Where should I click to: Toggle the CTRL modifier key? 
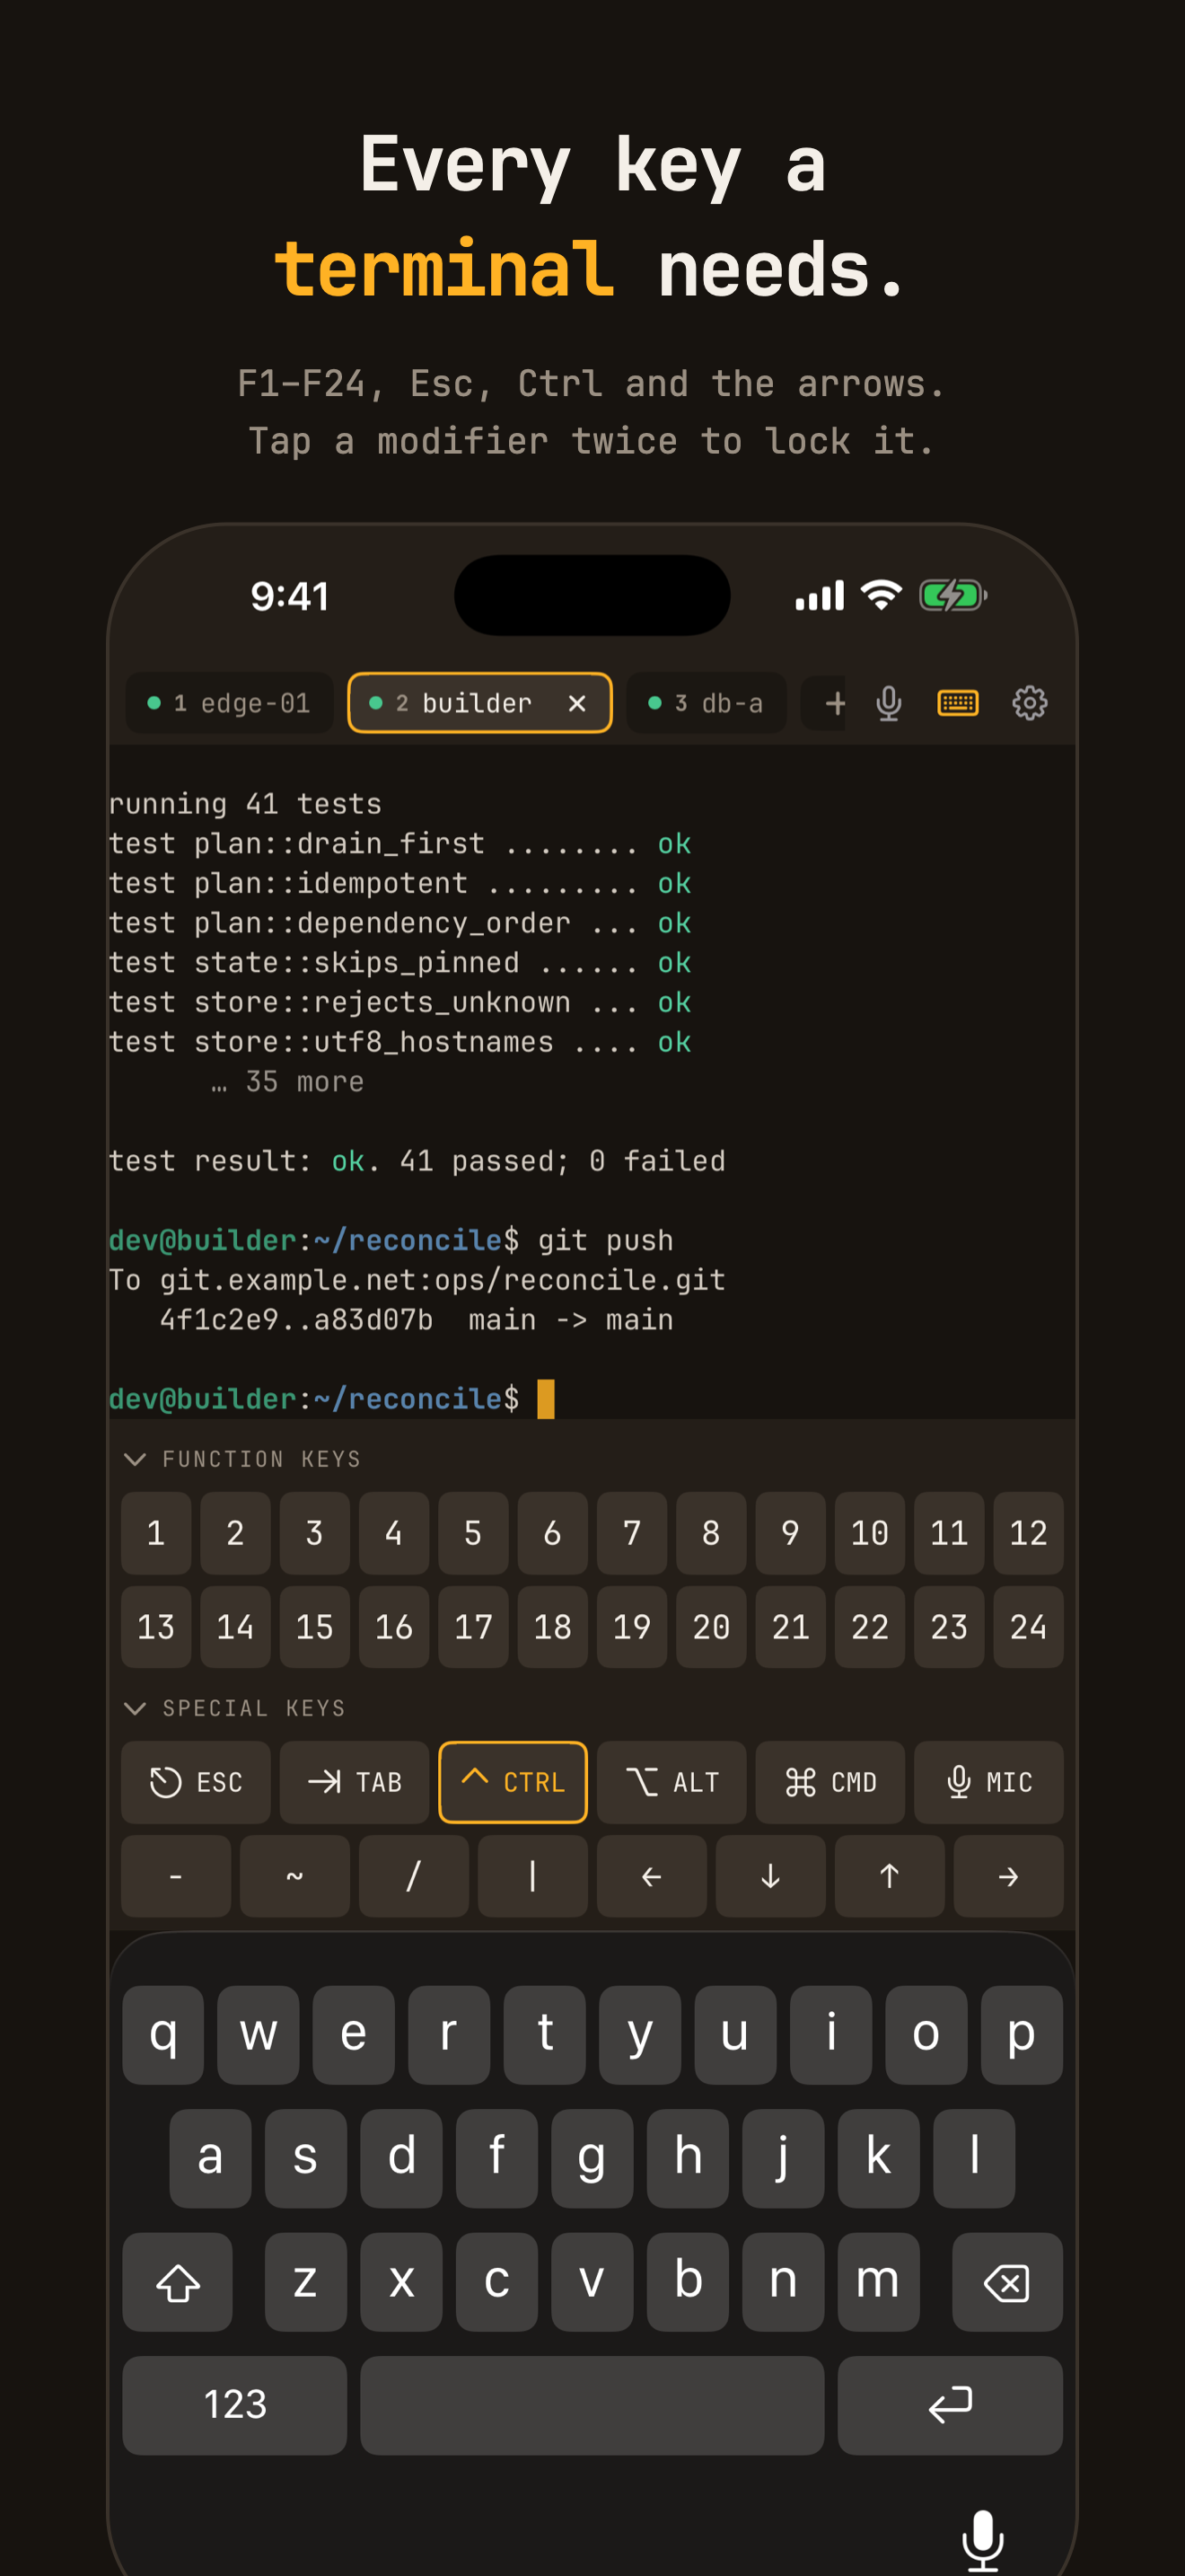pos(513,1782)
